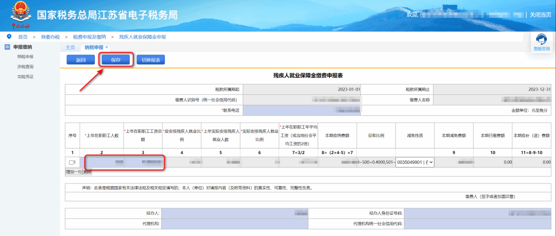Click the 返回 button
The height and width of the screenshot is (236, 556).
tap(80, 60)
